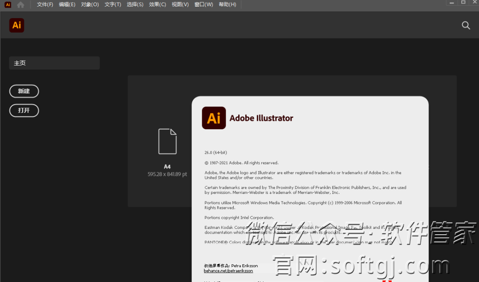The width and height of the screenshot is (479, 282).
Task: Click the 26.0 (64-bit) version text
Action: click(x=216, y=152)
